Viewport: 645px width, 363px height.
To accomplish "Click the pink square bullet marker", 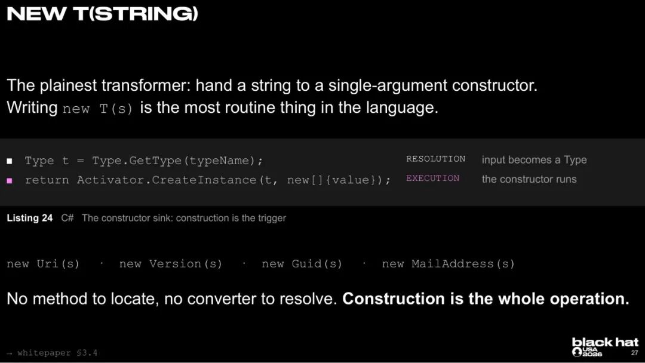I will click(10, 180).
